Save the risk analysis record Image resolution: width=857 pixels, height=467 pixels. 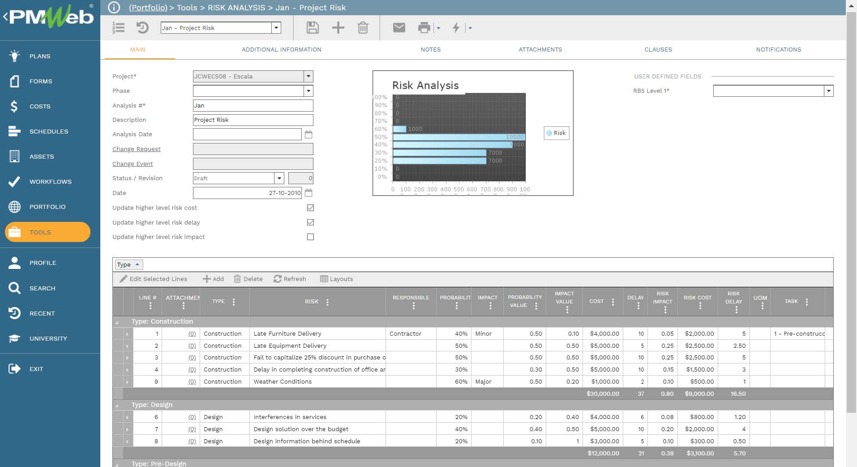313,28
